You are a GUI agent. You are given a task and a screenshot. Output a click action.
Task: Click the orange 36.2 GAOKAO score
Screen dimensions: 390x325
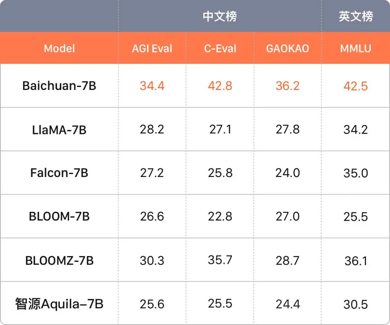click(x=287, y=86)
